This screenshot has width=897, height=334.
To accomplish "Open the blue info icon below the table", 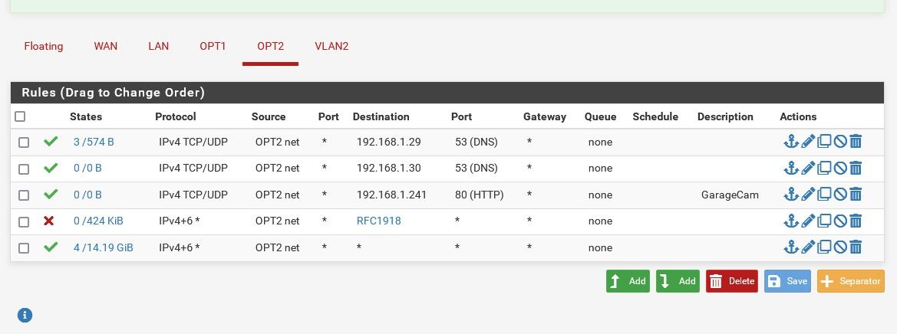I will click(25, 315).
